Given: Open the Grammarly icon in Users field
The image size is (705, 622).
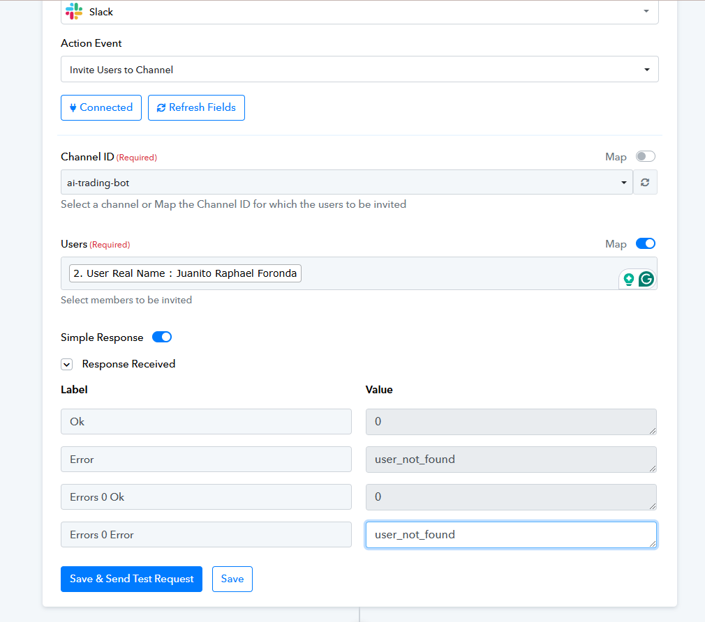Looking at the screenshot, I should point(646,280).
